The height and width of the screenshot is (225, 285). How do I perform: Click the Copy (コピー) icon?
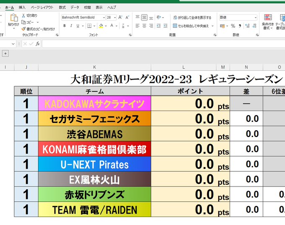tap(23, 22)
